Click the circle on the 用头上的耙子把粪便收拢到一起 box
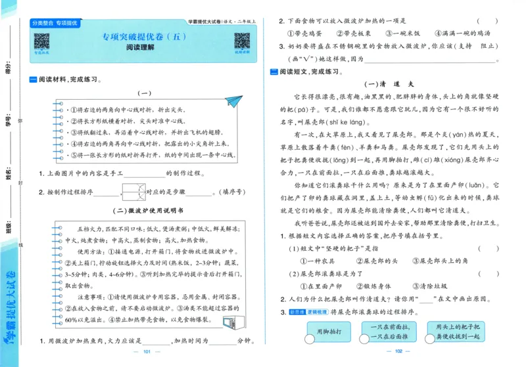 [430, 339]
